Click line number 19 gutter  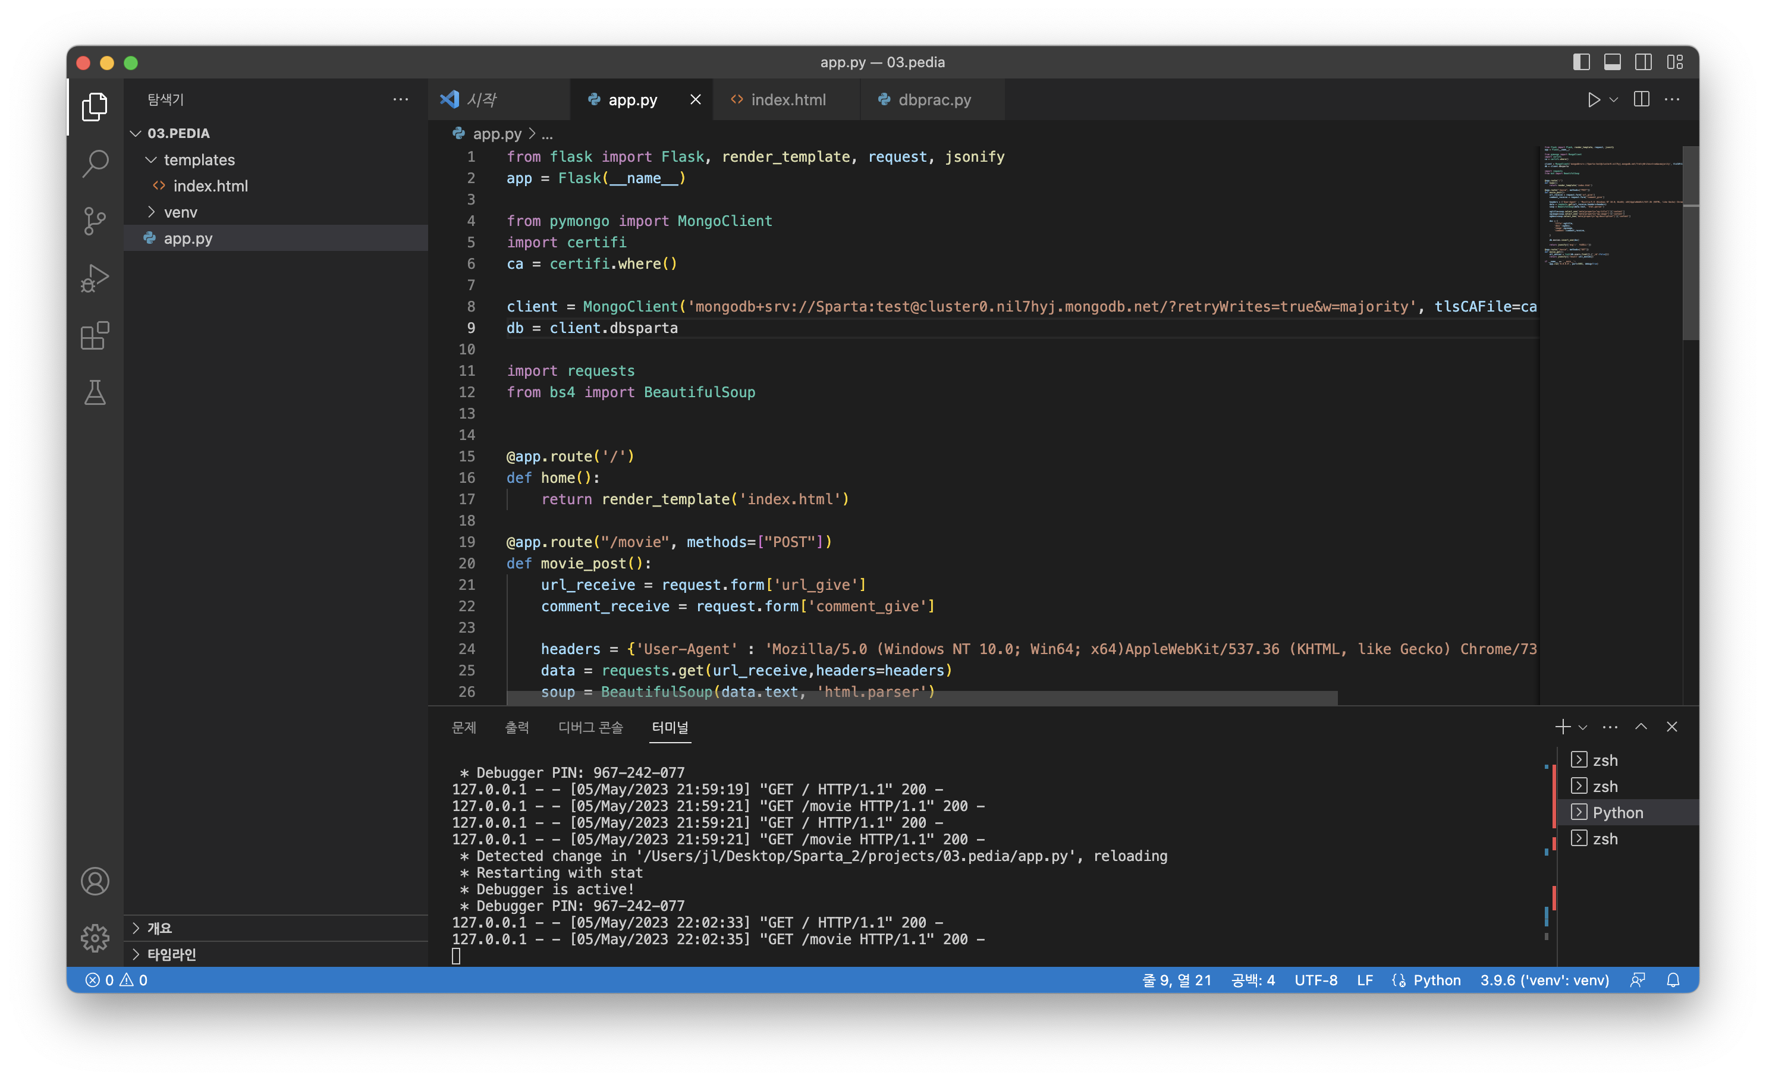tap(467, 542)
